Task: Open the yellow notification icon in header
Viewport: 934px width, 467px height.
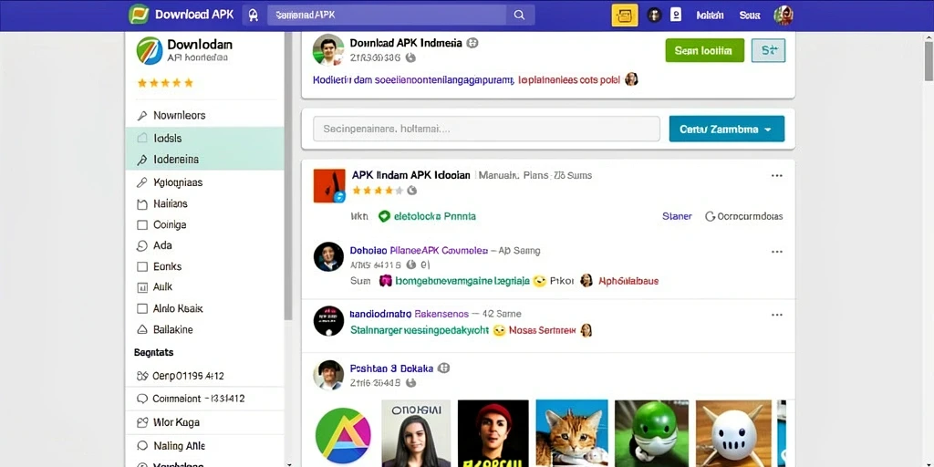Action: [624, 16]
